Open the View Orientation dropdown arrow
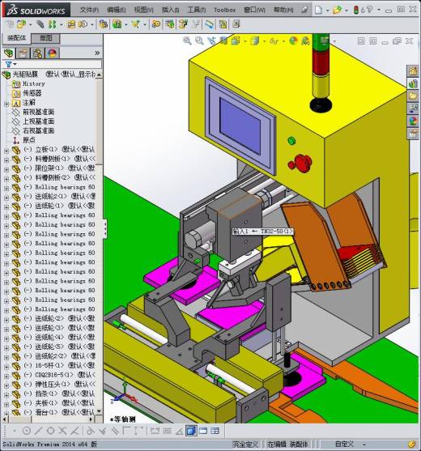421x451 pixels. [245, 41]
